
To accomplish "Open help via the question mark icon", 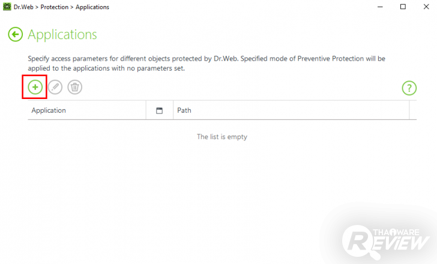I will (x=409, y=88).
